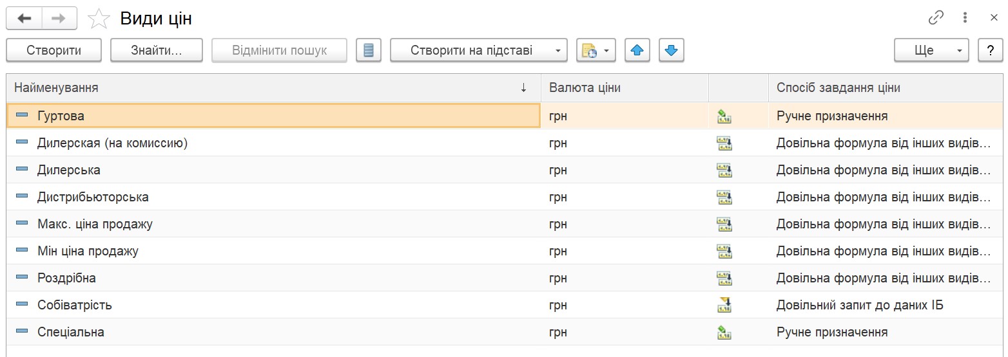This screenshot has height=357, width=1008.
Task: Click the Створити button
Action: coord(54,50)
